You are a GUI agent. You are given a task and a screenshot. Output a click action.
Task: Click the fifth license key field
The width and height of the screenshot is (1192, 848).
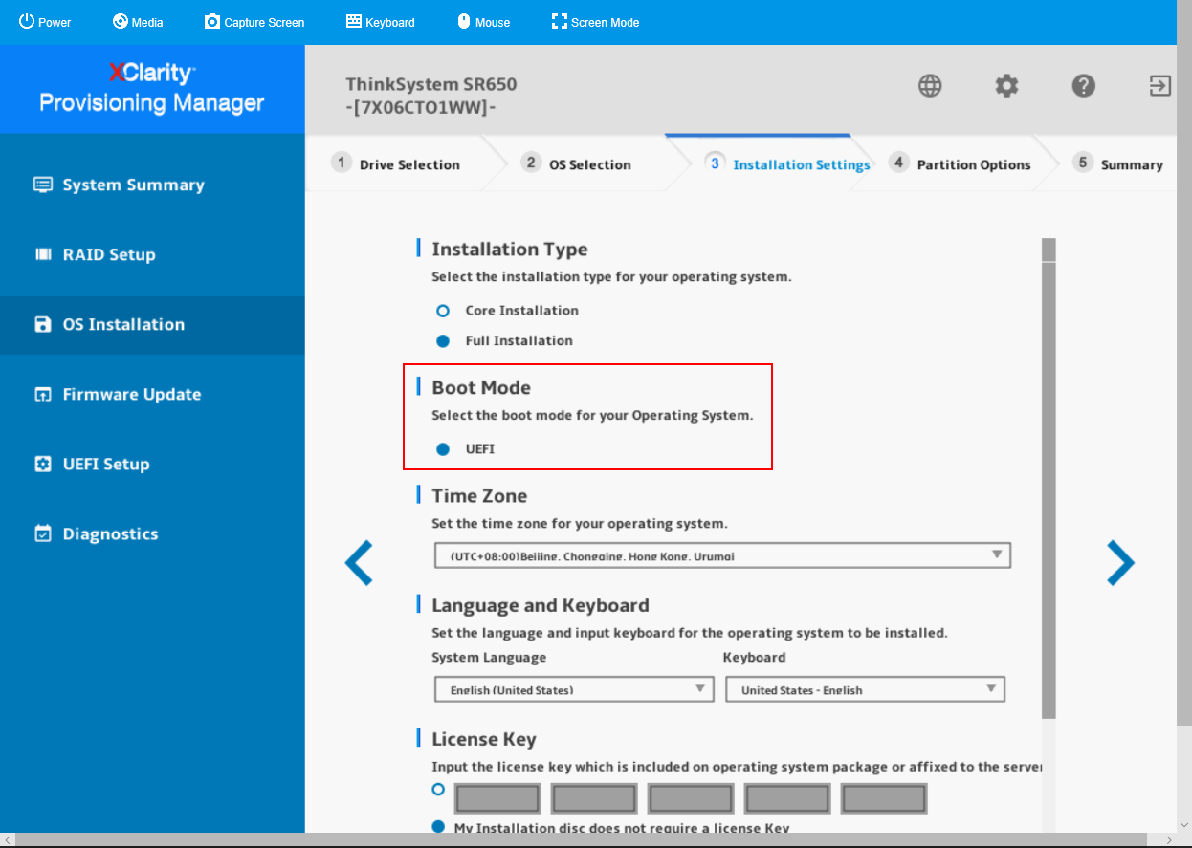pos(884,798)
